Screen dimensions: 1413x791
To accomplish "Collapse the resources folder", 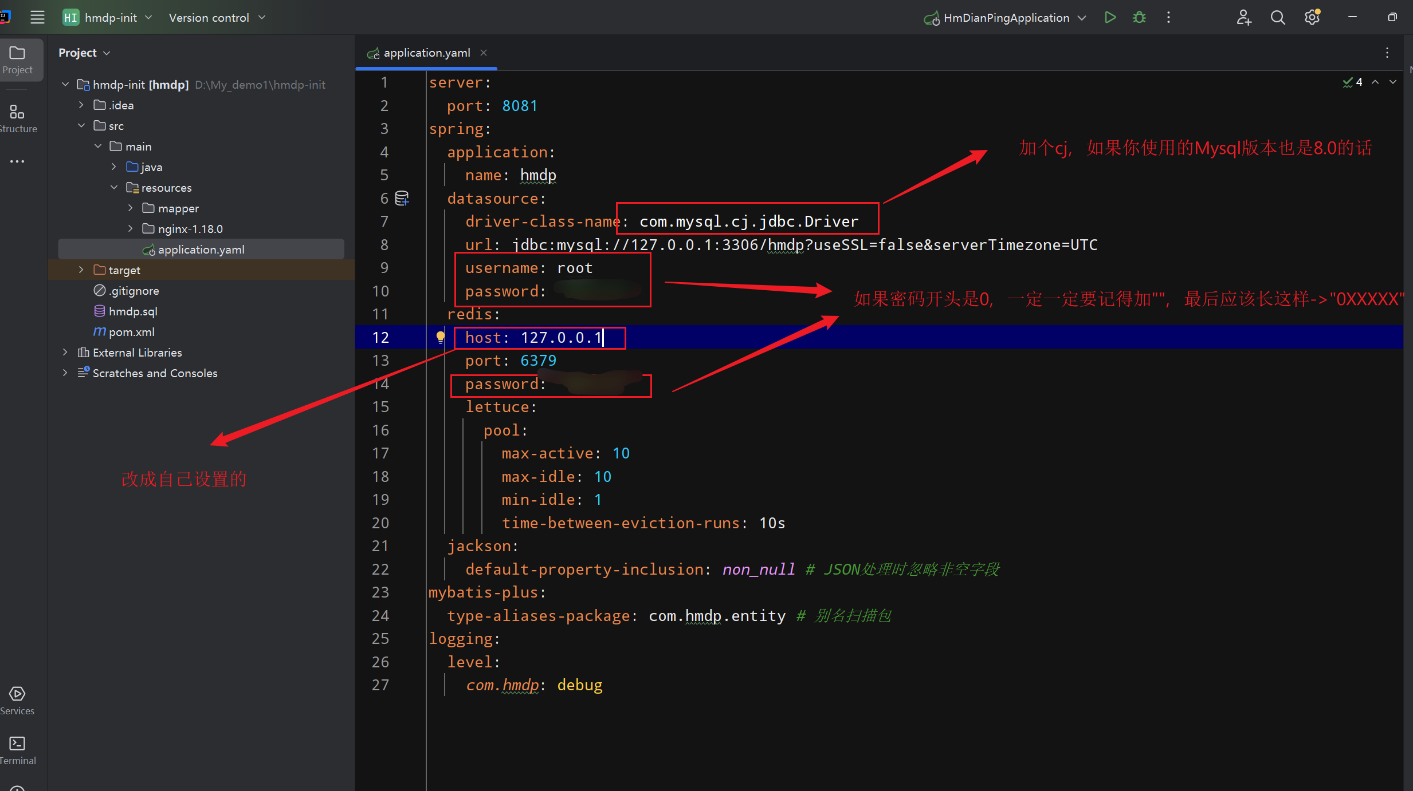I will click(114, 187).
